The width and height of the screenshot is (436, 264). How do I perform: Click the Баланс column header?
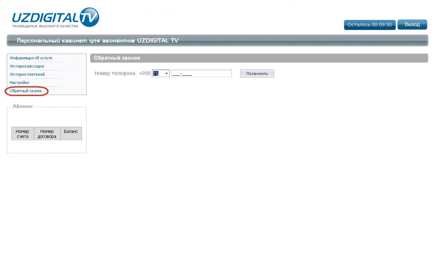click(x=71, y=132)
